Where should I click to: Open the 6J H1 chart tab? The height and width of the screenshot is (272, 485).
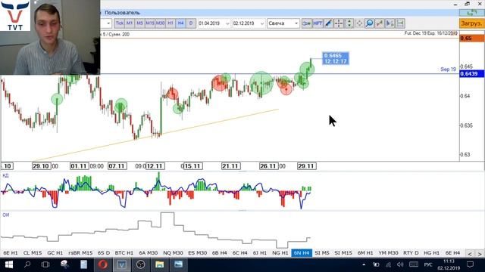[260, 253]
